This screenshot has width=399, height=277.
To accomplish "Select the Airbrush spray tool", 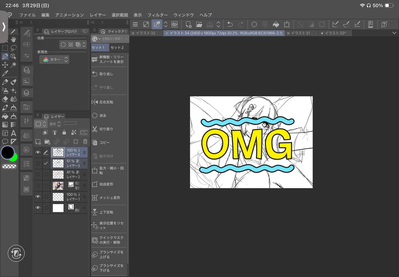I will tap(5, 90).
